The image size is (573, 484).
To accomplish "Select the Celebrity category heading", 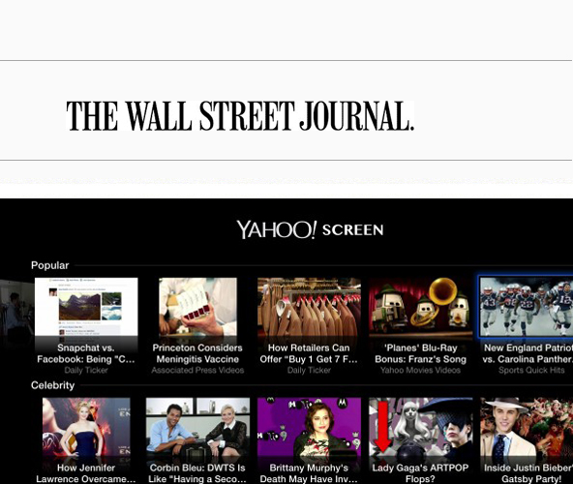I will coord(52,385).
